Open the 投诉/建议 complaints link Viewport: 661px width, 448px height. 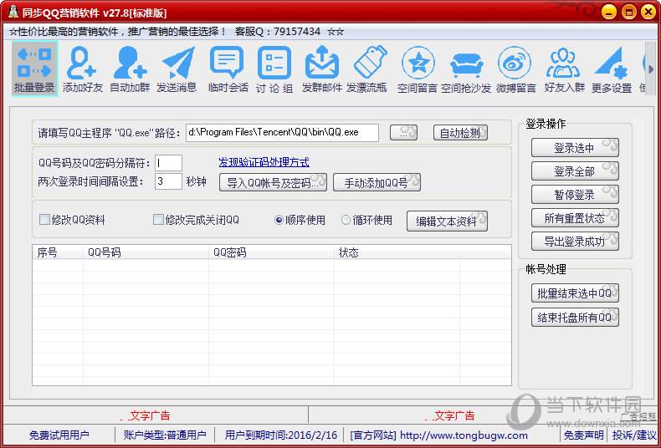tap(634, 435)
